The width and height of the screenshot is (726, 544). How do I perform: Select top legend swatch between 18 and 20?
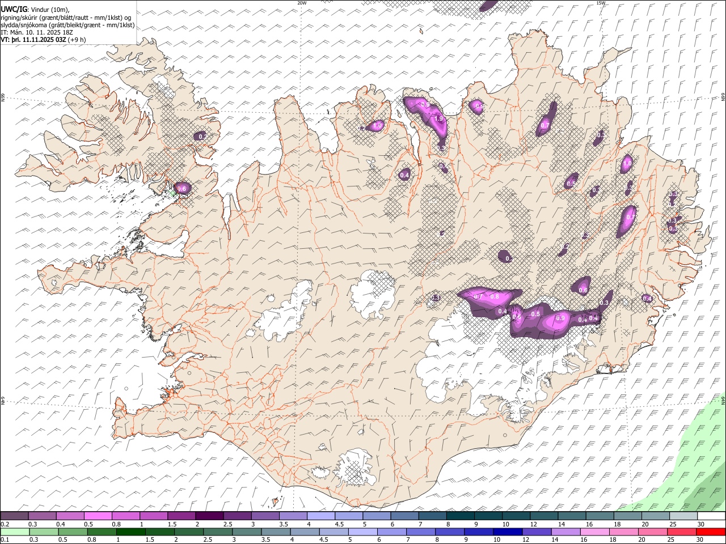point(627,516)
